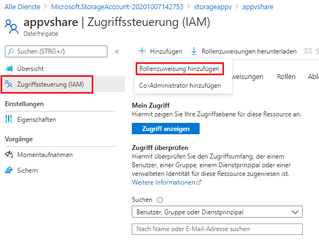Open Eigenschaften via its bars icon
The image size is (319, 243).
(9, 120)
